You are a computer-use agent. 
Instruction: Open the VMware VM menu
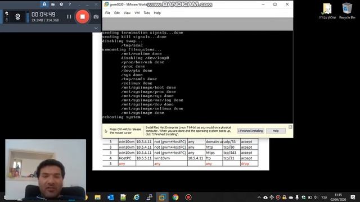pos(137,13)
